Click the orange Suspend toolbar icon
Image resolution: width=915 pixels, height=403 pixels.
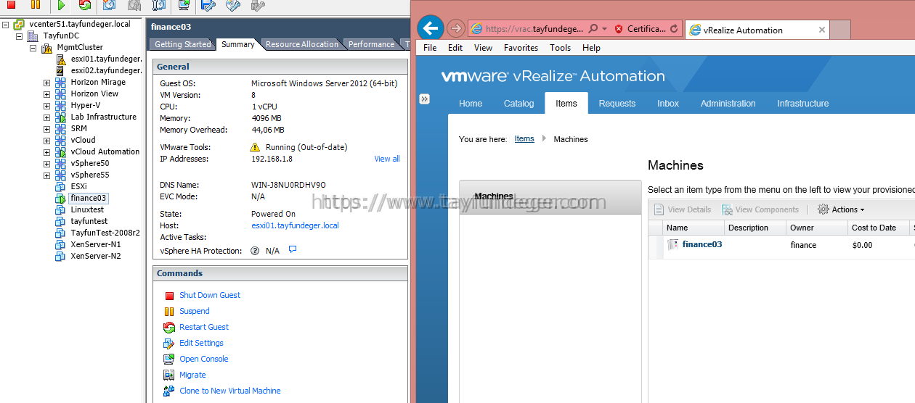click(35, 5)
